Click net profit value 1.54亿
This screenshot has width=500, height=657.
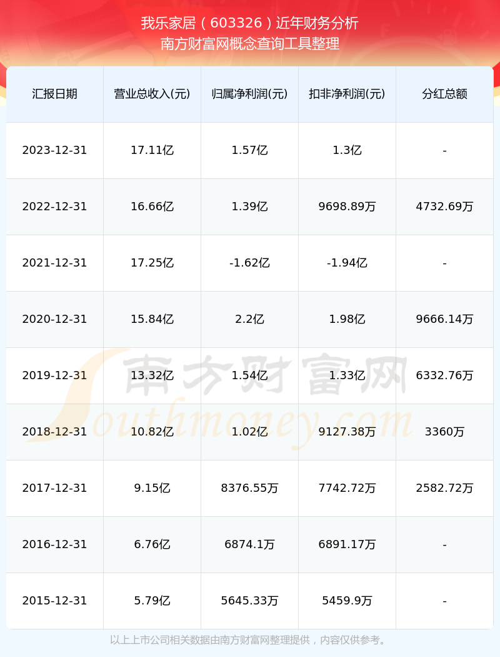click(x=250, y=375)
